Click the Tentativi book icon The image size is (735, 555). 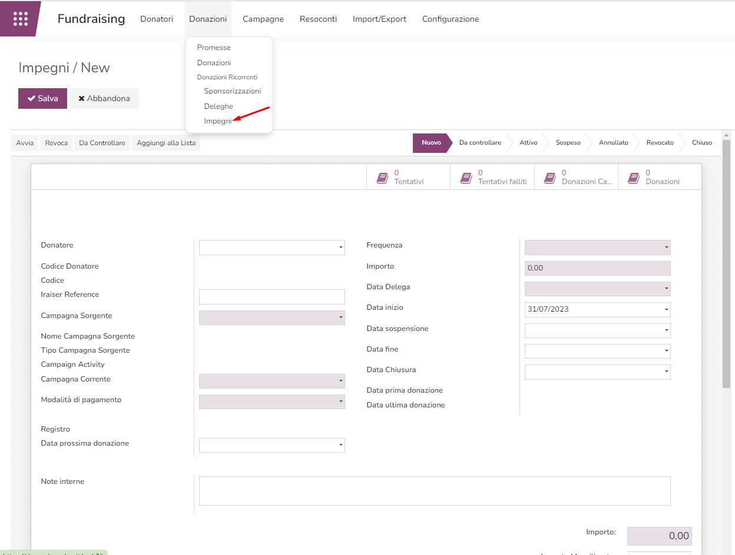pyautogui.click(x=383, y=177)
